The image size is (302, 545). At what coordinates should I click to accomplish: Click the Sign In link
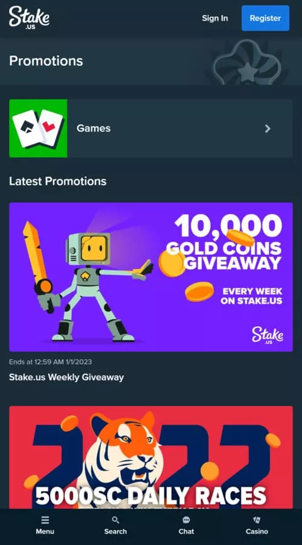coord(215,18)
